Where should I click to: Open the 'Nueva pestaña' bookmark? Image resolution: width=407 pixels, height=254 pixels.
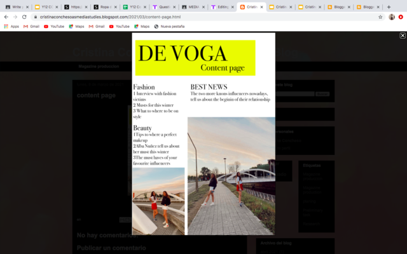coord(169,27)
